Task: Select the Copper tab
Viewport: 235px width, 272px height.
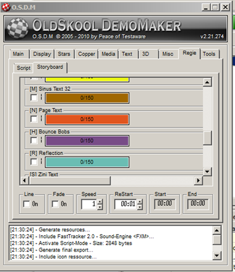Action: pos(87,54)
